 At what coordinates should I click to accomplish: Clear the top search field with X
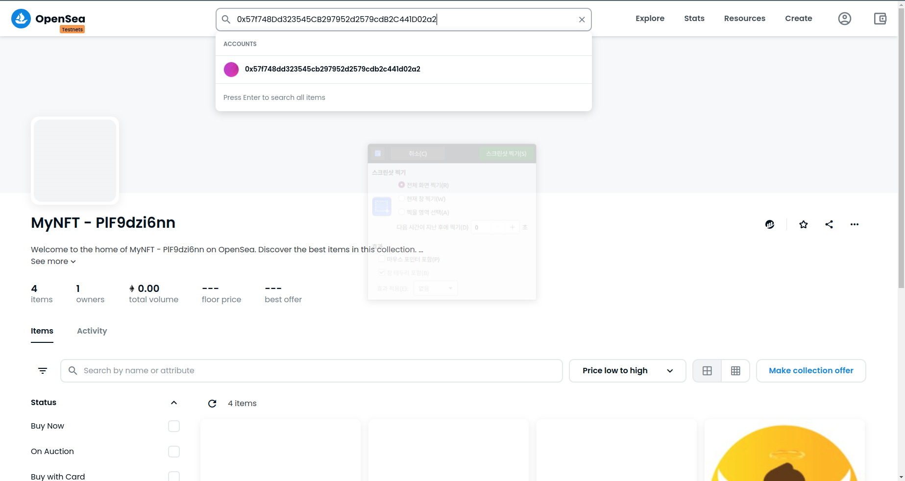[x=582, y=20]
